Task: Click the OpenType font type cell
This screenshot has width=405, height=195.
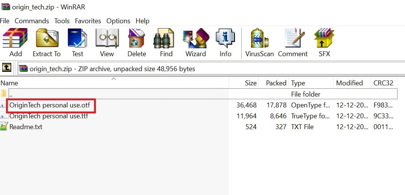Action: pyautogui.click(x=311, y=105)
